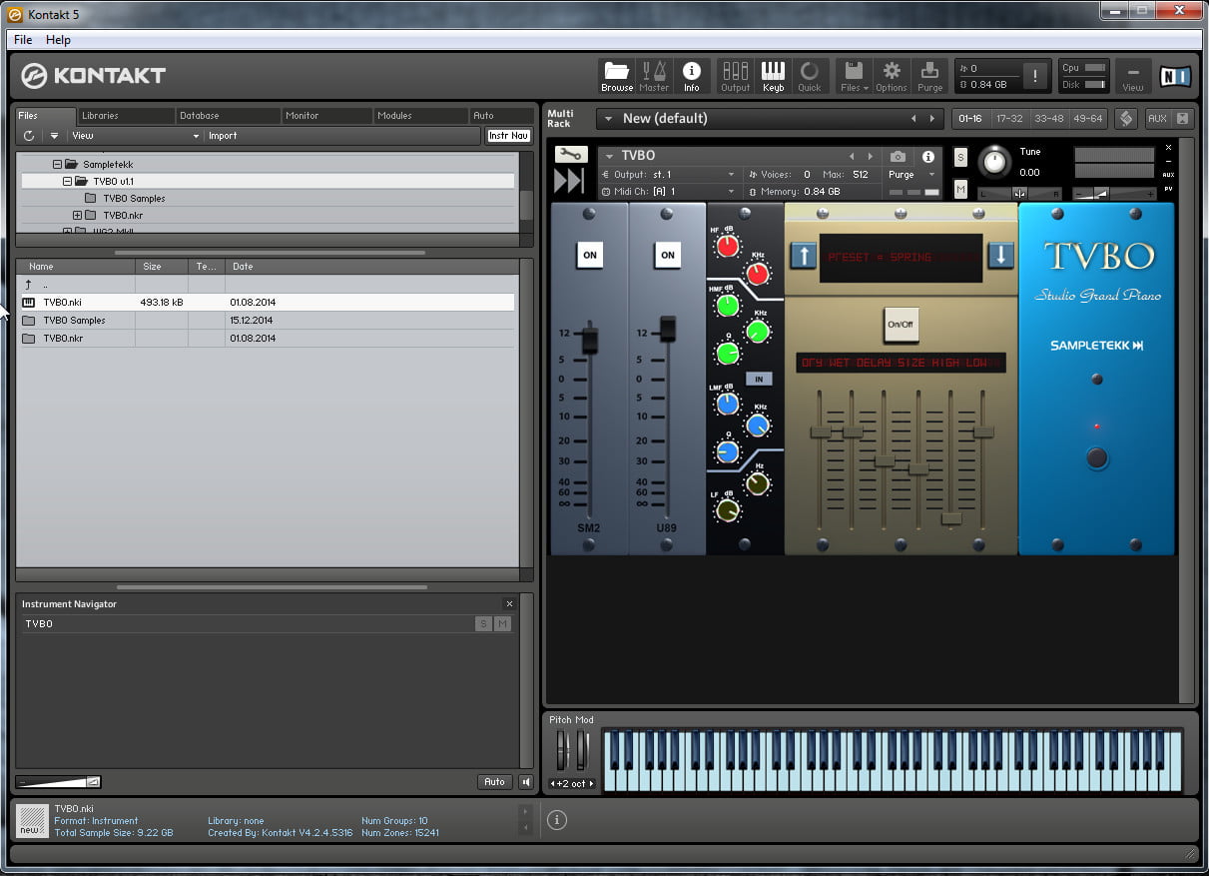The width and height of the screenshot is (1209, 876).
Task: Open the Help menu
Action: point(58,40)
